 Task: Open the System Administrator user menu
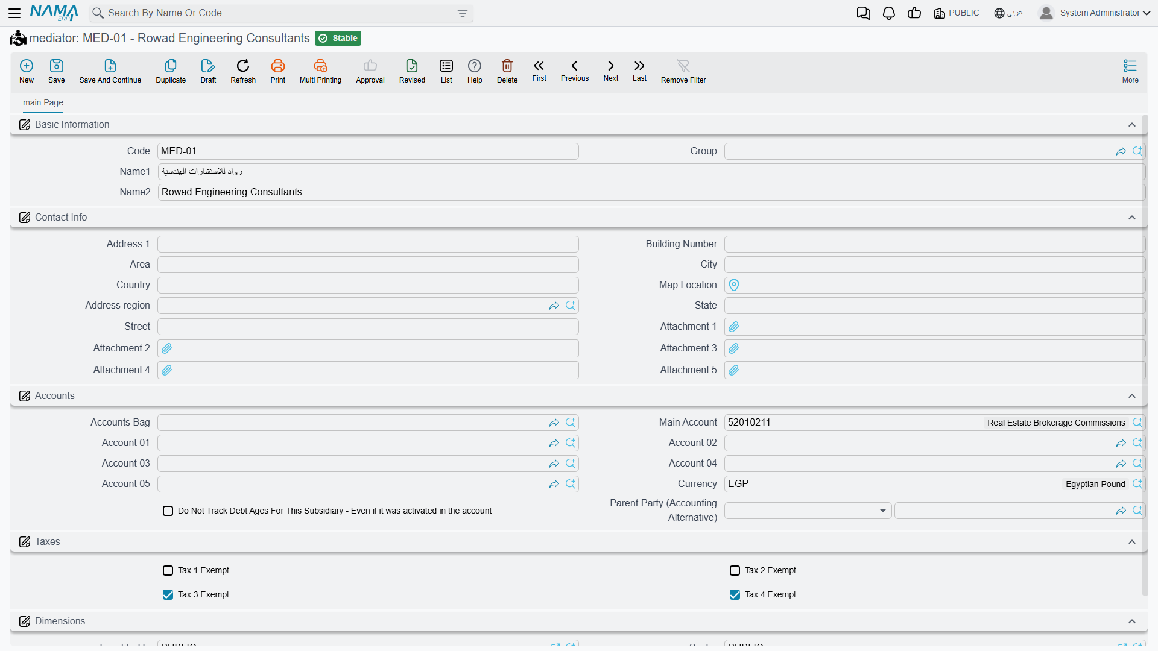(1094, 13)
